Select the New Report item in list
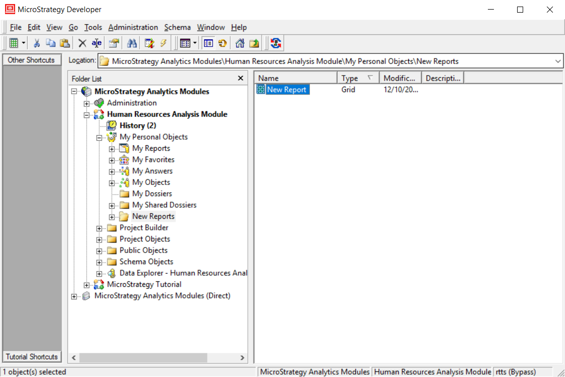The image size is (565, 377). click(x=287, y=89)
